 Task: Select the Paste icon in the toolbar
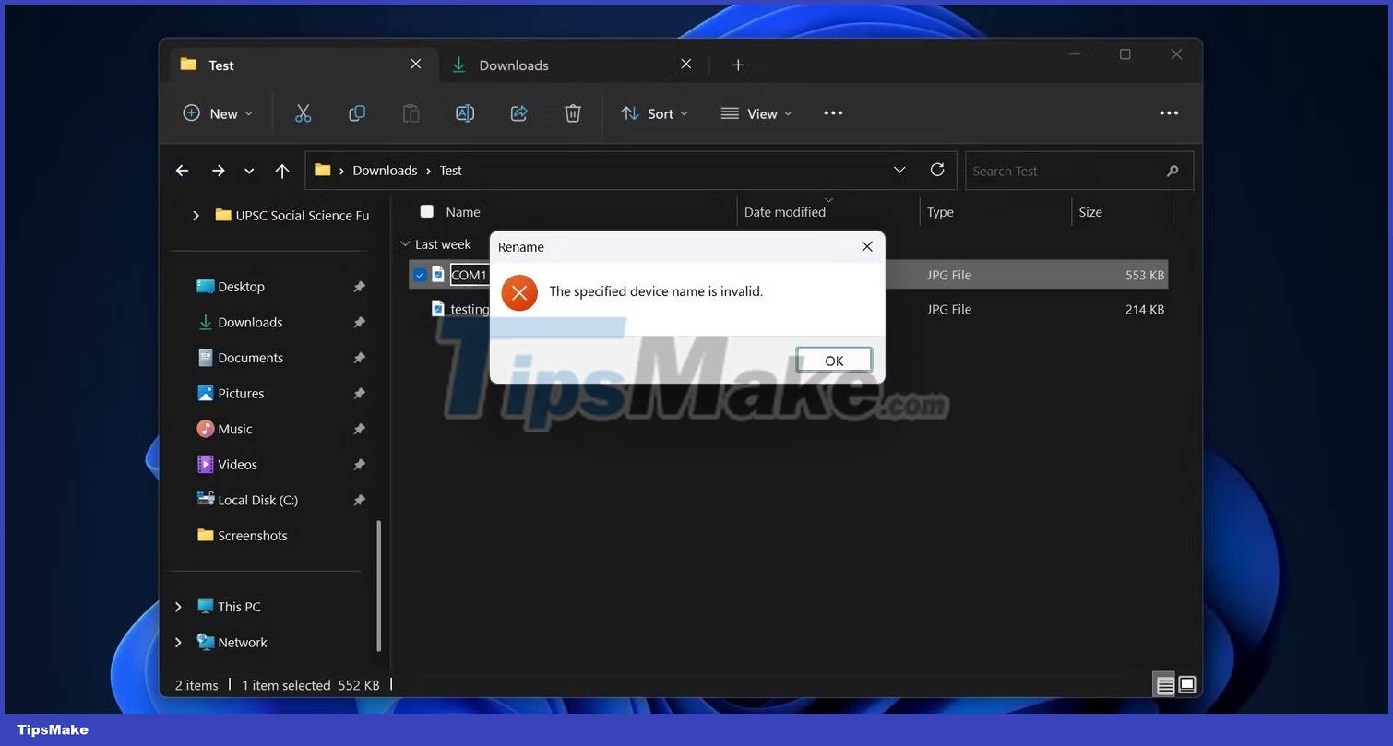411,112
